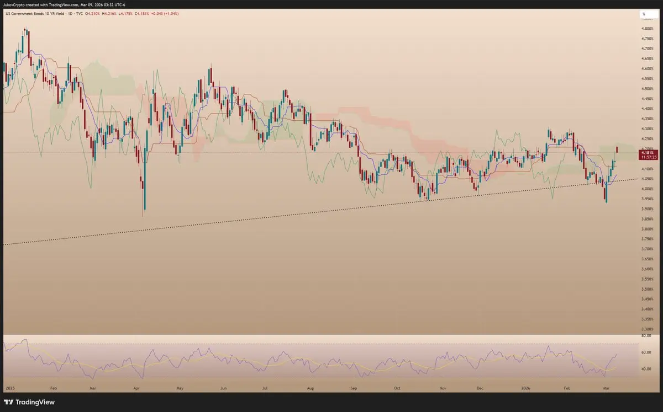Click the 3.500% price scale label
This screenshot has height=412, width=663.
(x=648, y=289)
